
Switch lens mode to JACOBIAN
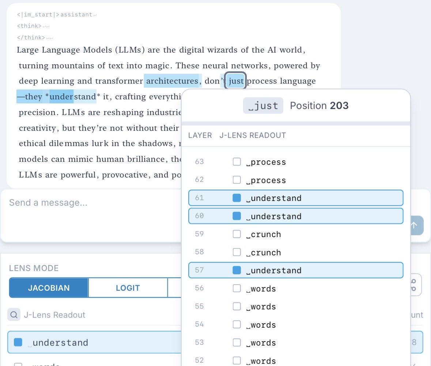click(x=49, y=288)
